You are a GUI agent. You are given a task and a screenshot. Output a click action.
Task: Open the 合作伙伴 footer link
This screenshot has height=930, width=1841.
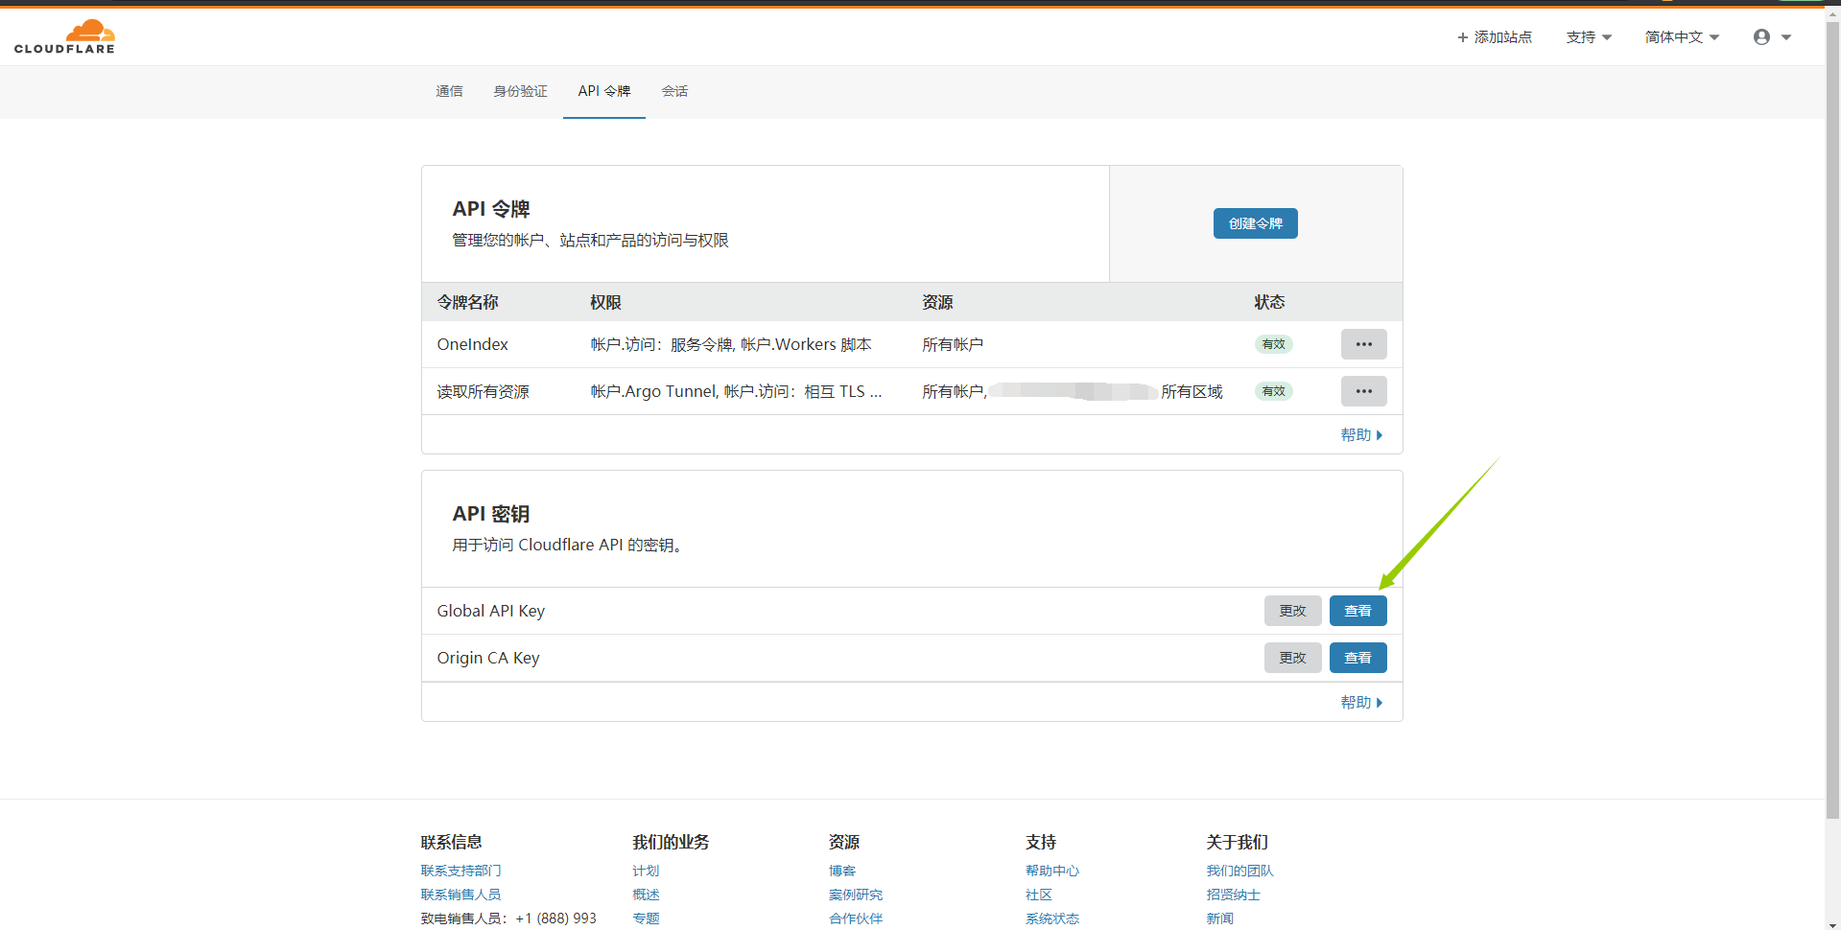click(x=856, y=918)
